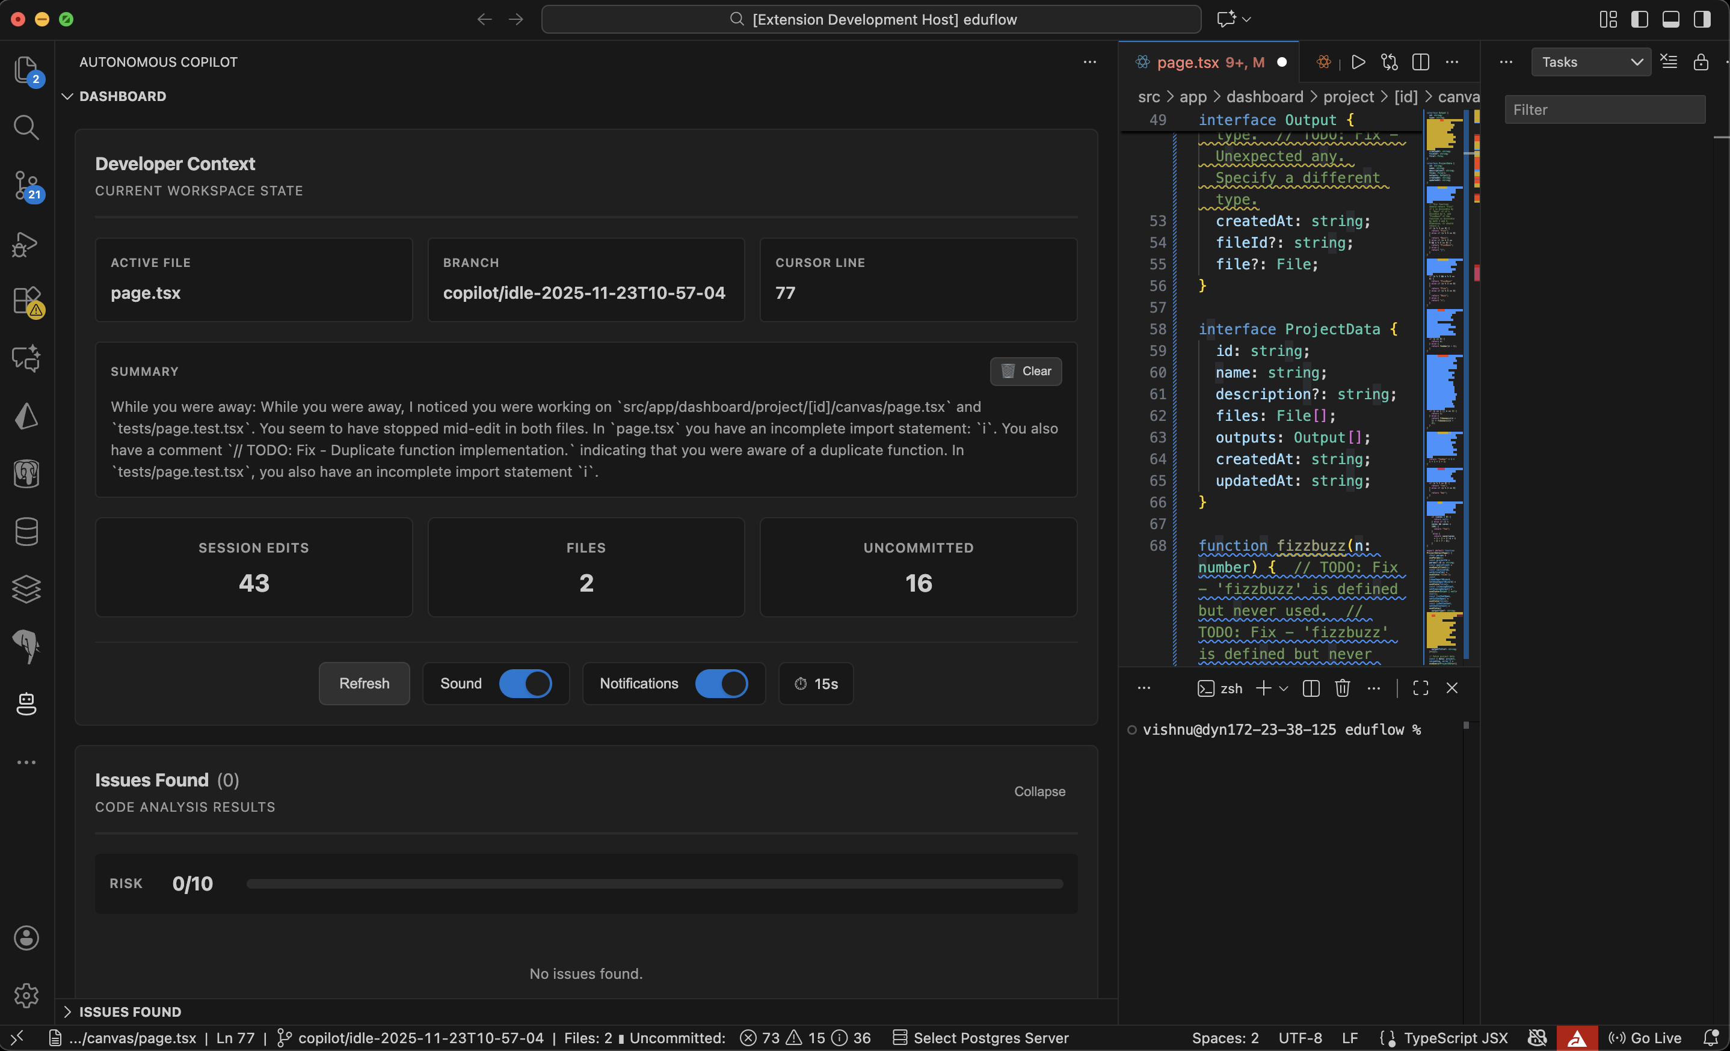Image resolution: width=1730 pixels, height=1051 pixels.
Task: Clear the summary text
Action: point(1026,371)
